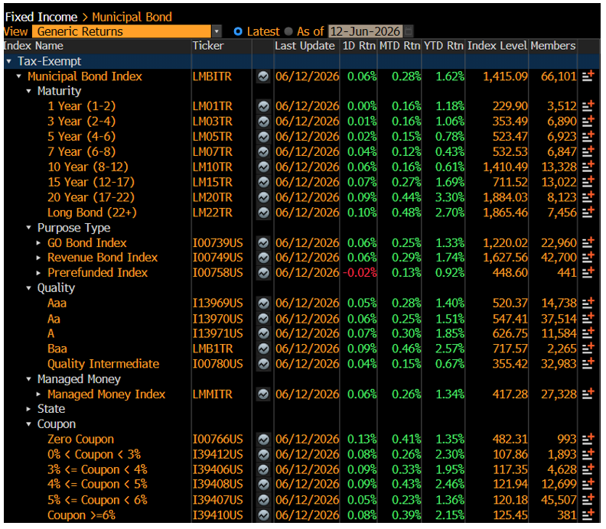
Task: Collapse the Tax-Exempt section
Action: (9, 61)
